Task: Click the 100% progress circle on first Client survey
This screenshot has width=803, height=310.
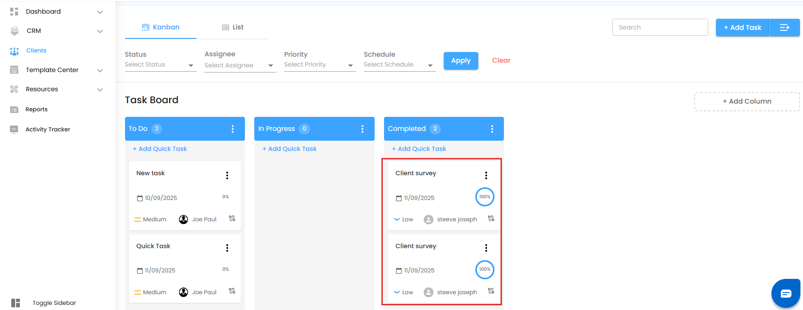Action: pyautogui.click(x=485, y=197)
